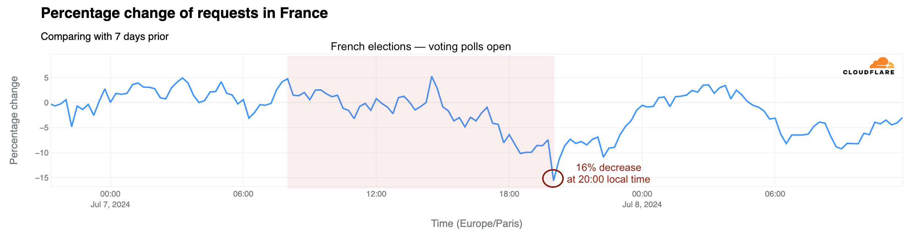
Task: Click the "Jul 8, 2024" date label
Action: pyautogui.click(x=642, y=205)
